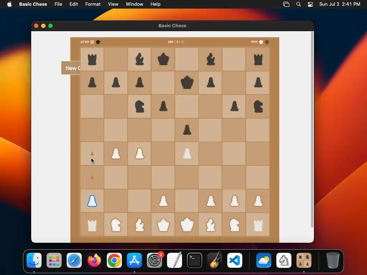Open the Format menu
The height and width of the screenshot is (275, 367).
tap(93, 4)
